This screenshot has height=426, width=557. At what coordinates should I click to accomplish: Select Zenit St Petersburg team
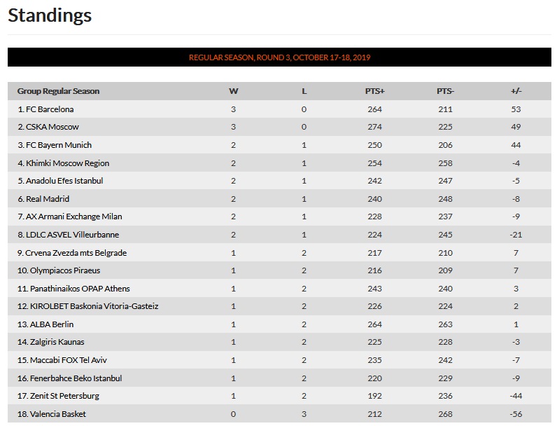coord(62,396)
